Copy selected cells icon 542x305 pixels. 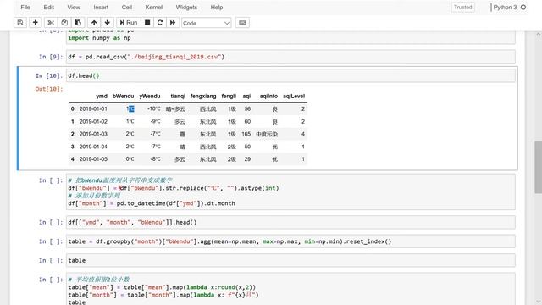point(64,23)
